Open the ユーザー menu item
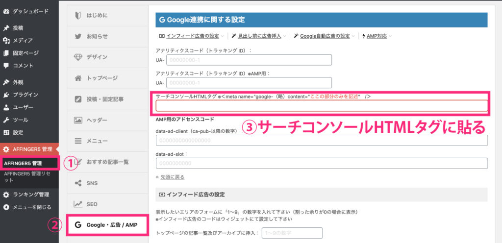 click(x=23, y=107)
